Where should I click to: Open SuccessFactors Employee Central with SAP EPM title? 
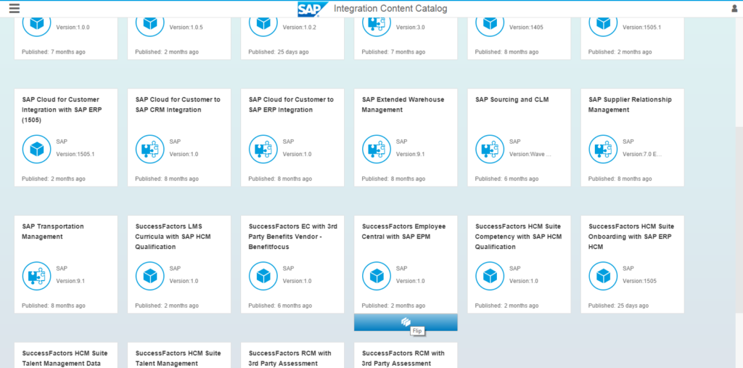pyautogui.click(x=403, y=232)
